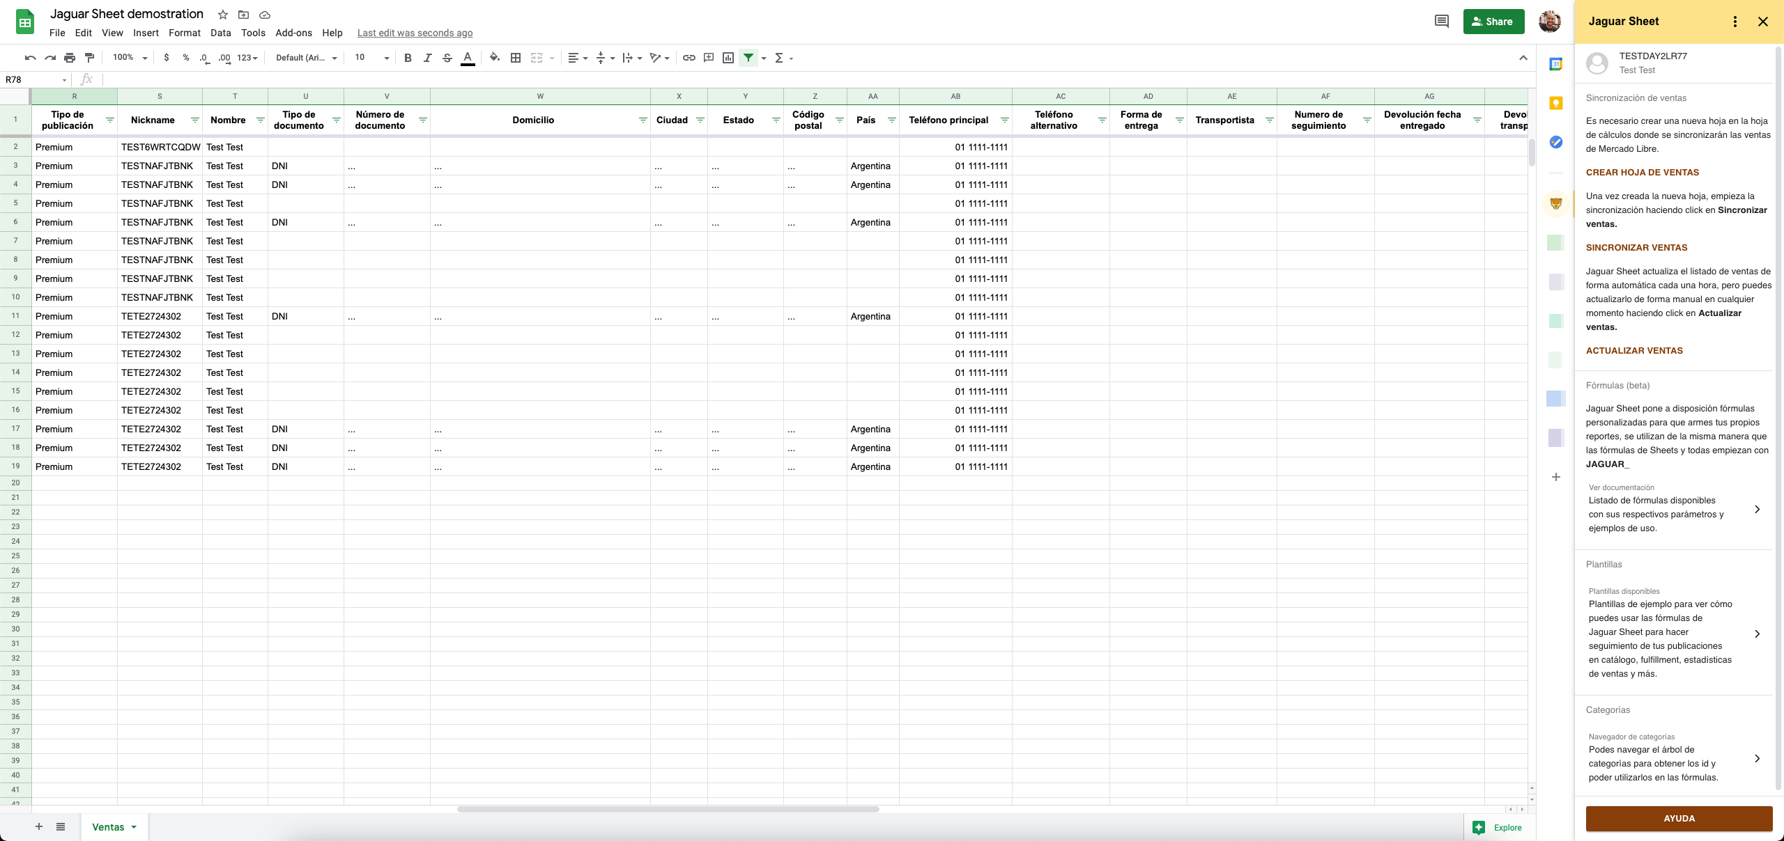Image resolution: width=1784 pixels, height=841 pixels.
Task: Select the paint format tool
Action: pos(89,58)
